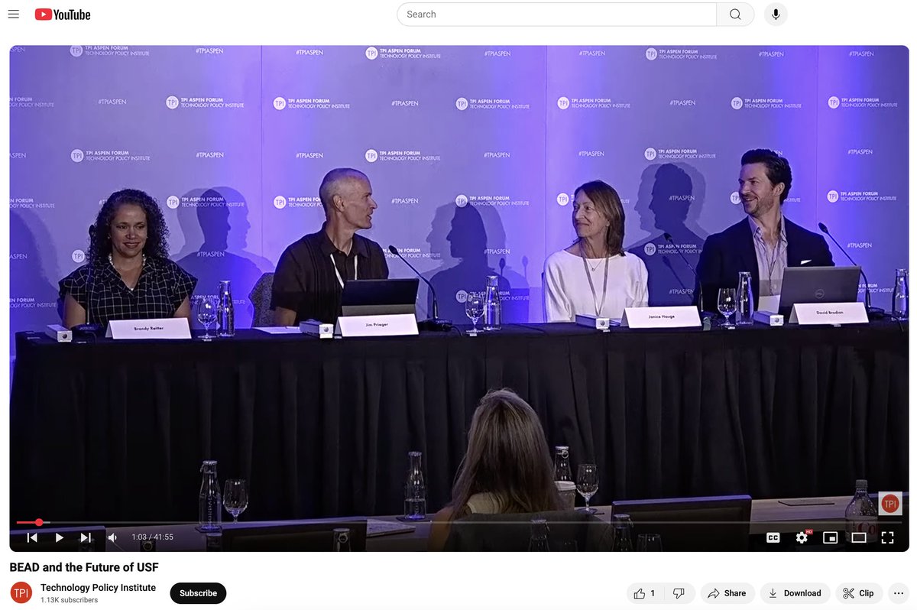917x610 pixels.
Task: Mute the video volume
Action: pyautogui.click(x=112, y=537)
